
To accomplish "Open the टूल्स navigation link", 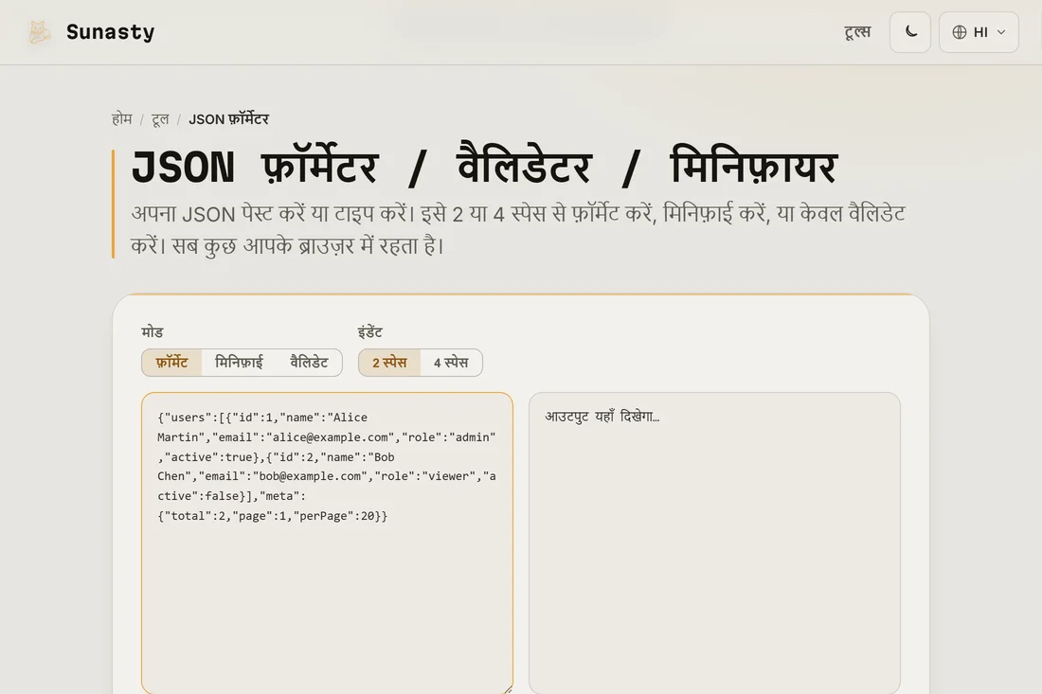I will pos(857,32).
